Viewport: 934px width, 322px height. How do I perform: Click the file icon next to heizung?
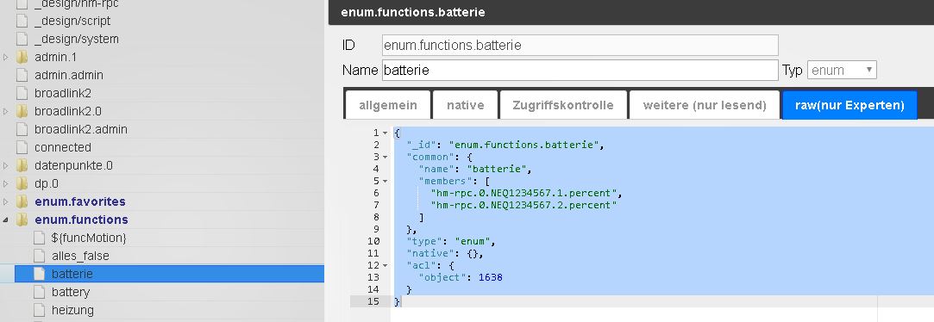(40, 310)
